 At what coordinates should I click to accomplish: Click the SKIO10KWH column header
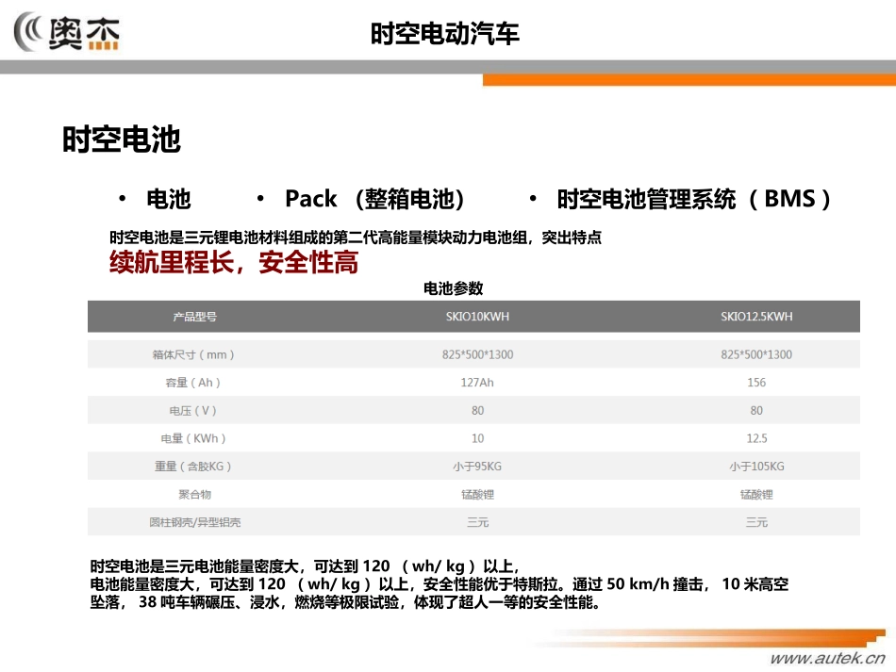(477, 317)
